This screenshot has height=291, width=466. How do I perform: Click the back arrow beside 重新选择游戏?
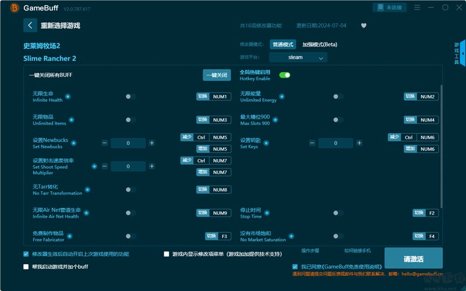pos(30,25)
